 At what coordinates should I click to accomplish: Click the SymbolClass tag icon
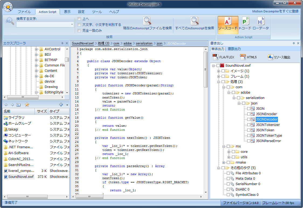click(232, 195)
